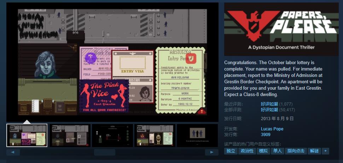Image resolution: width=343 pixels, height=163 pixels.
Task: Click the 发行日期 label
Action: coord(233,119)
